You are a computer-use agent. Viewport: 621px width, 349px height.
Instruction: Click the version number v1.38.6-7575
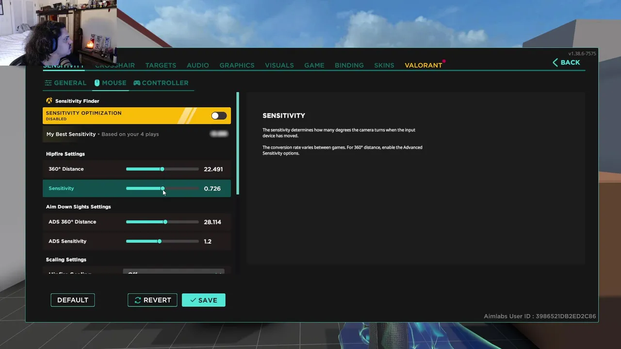[x=582, y=54]
